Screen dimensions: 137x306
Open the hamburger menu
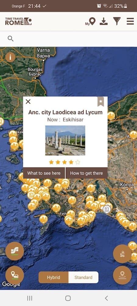pyautogui.click(x=130, y=21)
